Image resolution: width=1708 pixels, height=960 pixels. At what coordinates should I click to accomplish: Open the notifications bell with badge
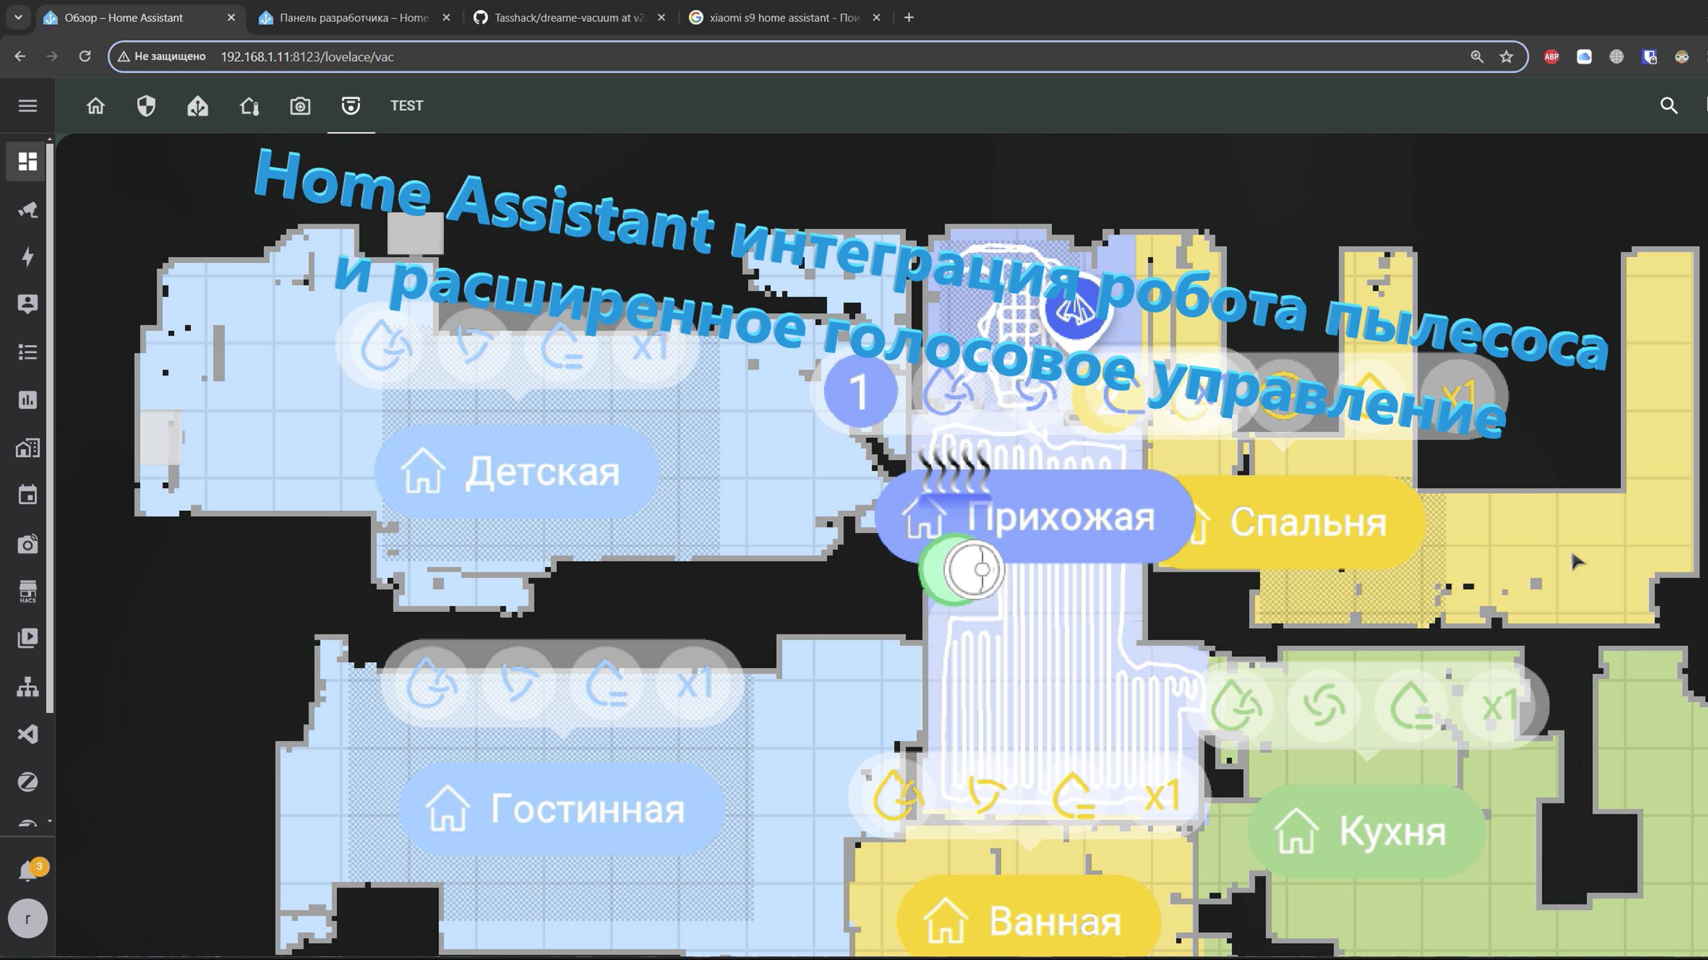coord(27,870)
